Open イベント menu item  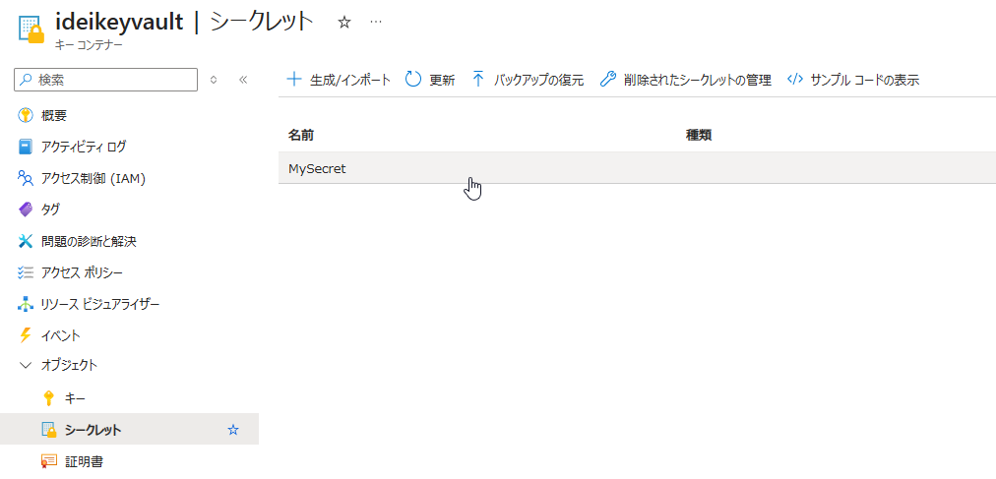61,335
